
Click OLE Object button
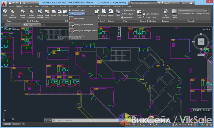click(x=127, y=14)
